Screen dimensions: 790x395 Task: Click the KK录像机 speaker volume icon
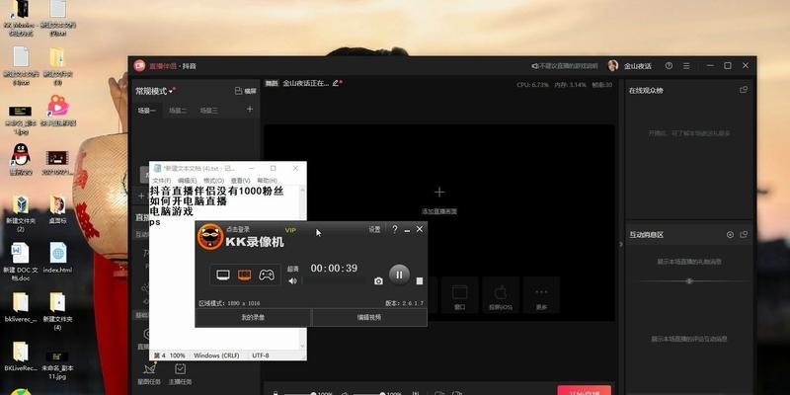click(x=292, y=281)
